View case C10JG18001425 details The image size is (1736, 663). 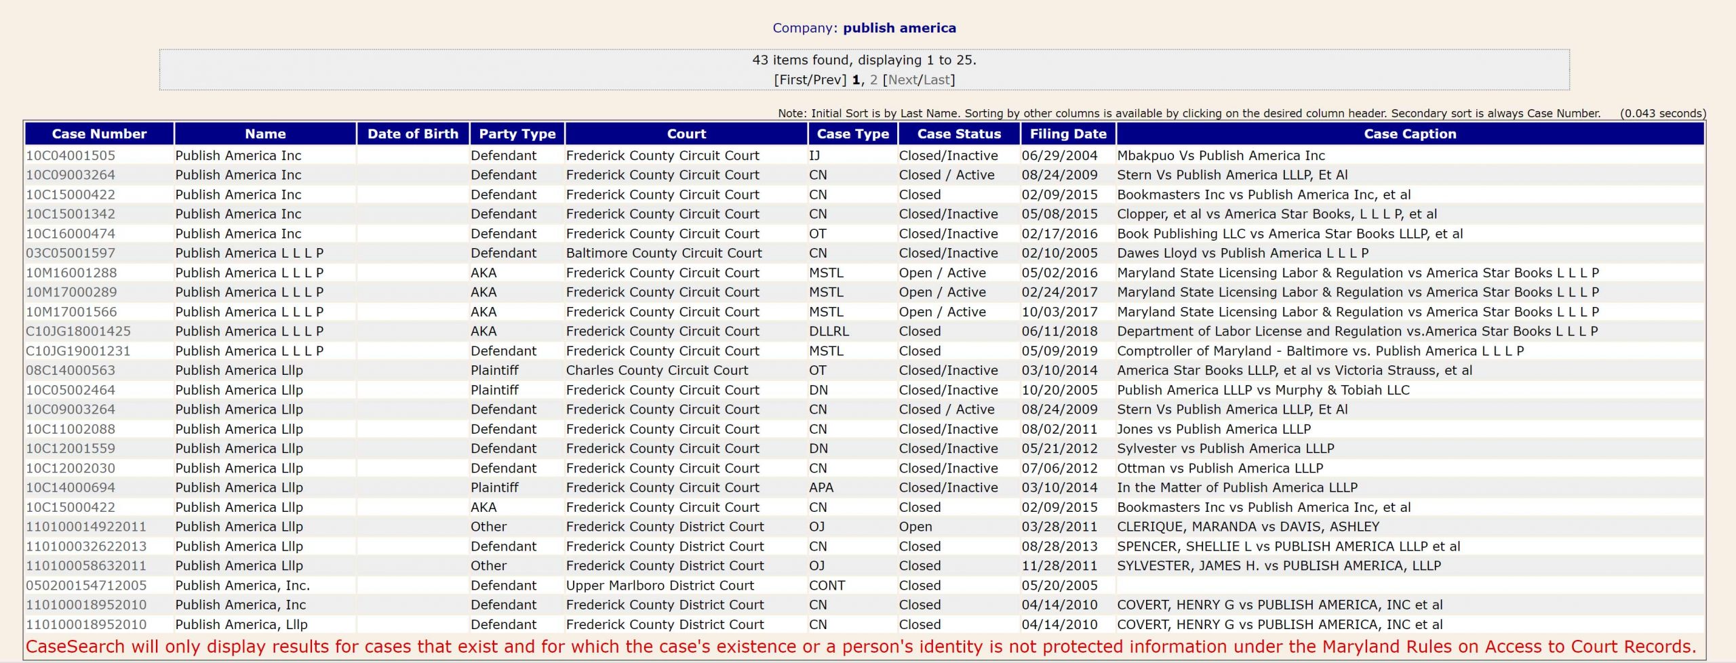pyautogui.click(x=78, y=331)
